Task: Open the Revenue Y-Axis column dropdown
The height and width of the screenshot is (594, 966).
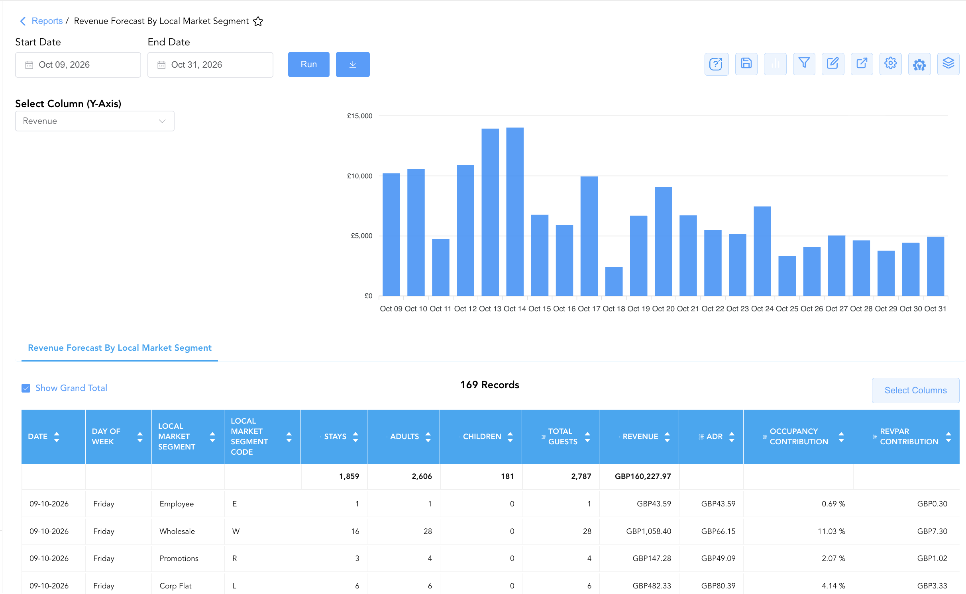Action: point(95,121)
